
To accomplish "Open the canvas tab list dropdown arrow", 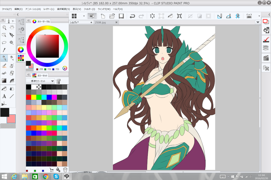I will 258,22.
